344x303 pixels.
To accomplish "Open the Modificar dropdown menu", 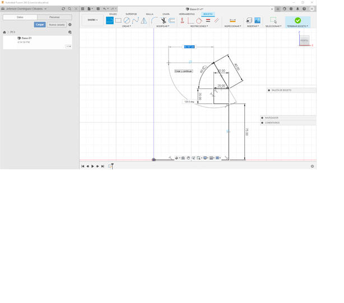I will click(162, 26).
